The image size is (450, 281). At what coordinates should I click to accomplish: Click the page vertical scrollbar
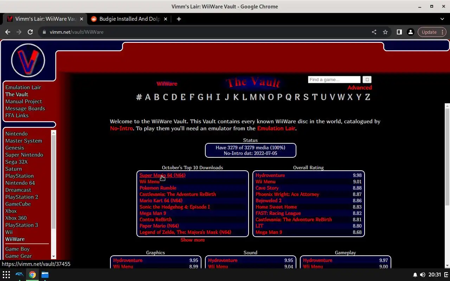pos(447,156)
